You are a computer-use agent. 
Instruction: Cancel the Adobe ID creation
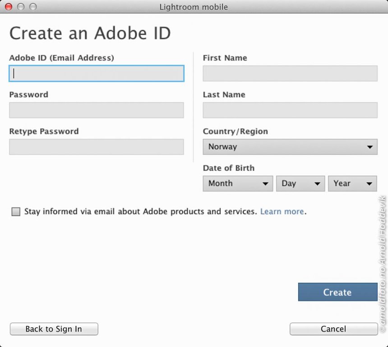click(x=333, y=329)
